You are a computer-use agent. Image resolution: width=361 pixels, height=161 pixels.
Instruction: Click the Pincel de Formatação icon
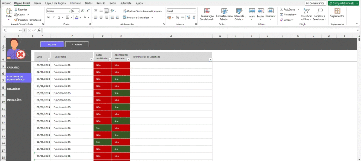[x=16, y=20]
